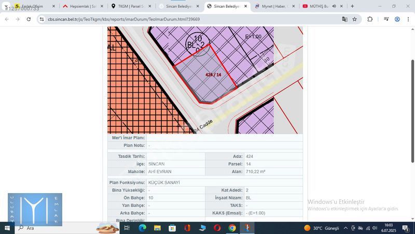Click the Opera browser taskbar icon
The width and height of the screenshot is (415, 234).
click(217, 228)
